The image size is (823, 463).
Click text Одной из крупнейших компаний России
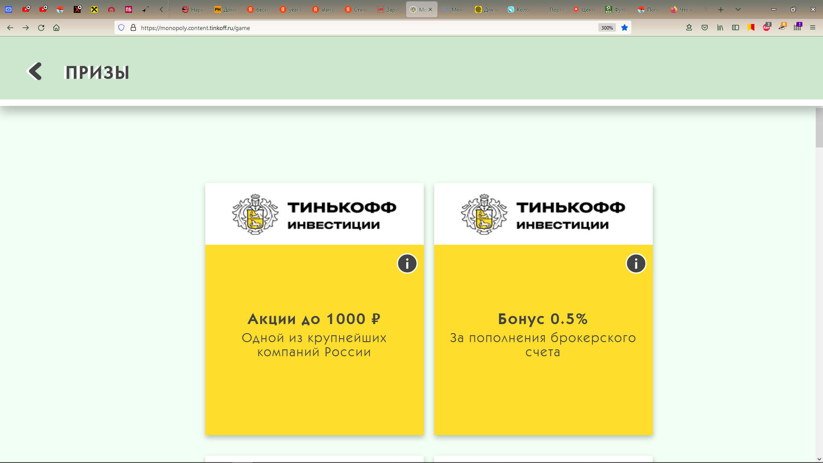tap(314, 345)
